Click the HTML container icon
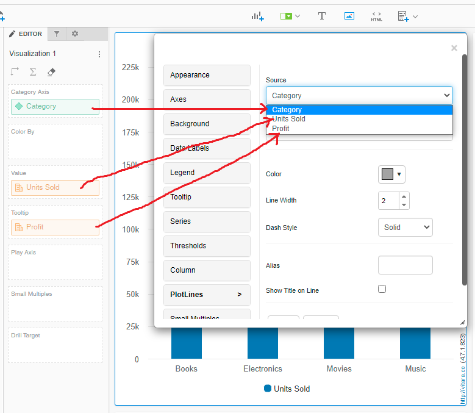The height and width of the screenshot is (413, 475). click(x=377, y=16)
